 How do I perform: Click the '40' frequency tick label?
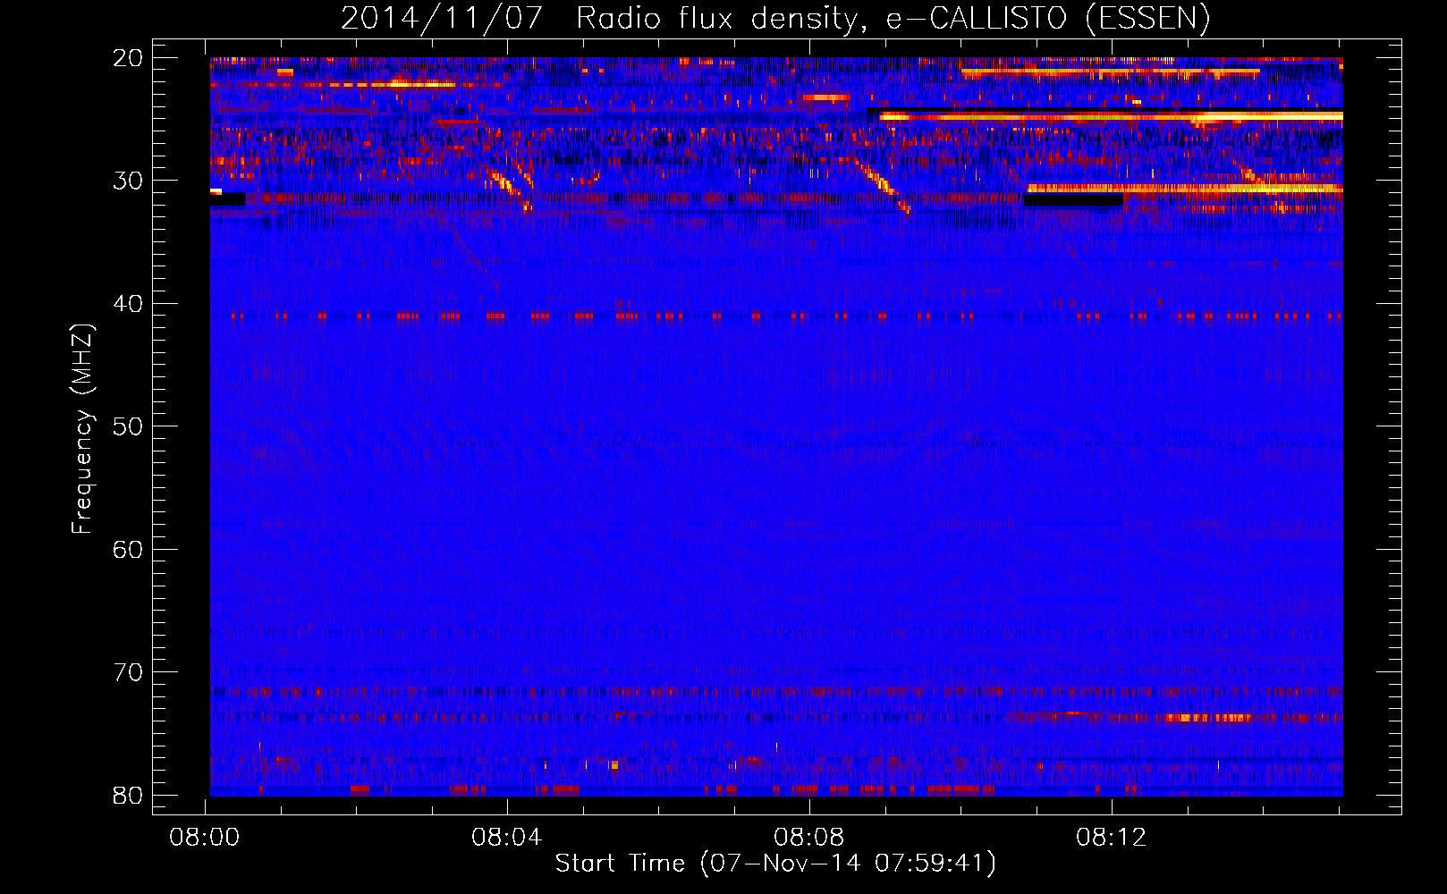[x=127, y=304]
